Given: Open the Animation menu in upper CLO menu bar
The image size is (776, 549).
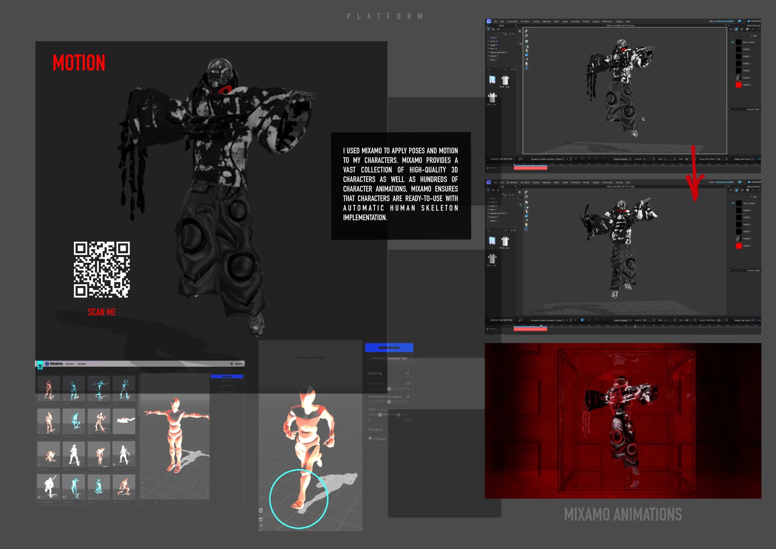Looking at the screenshot, I should coord(575,22).
